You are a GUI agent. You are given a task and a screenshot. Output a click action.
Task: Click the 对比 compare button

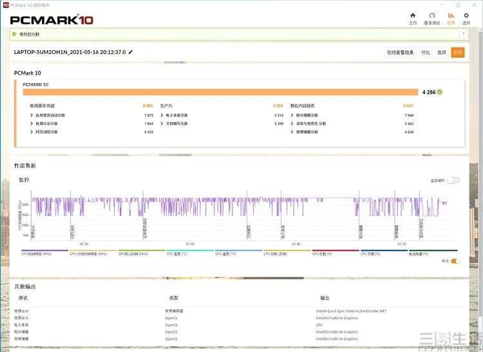click(x=426, y=53)
